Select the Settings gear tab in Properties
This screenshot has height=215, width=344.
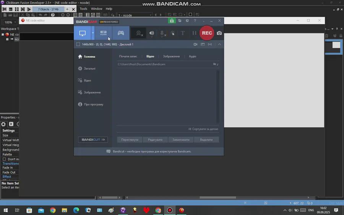tap(3, 124)
